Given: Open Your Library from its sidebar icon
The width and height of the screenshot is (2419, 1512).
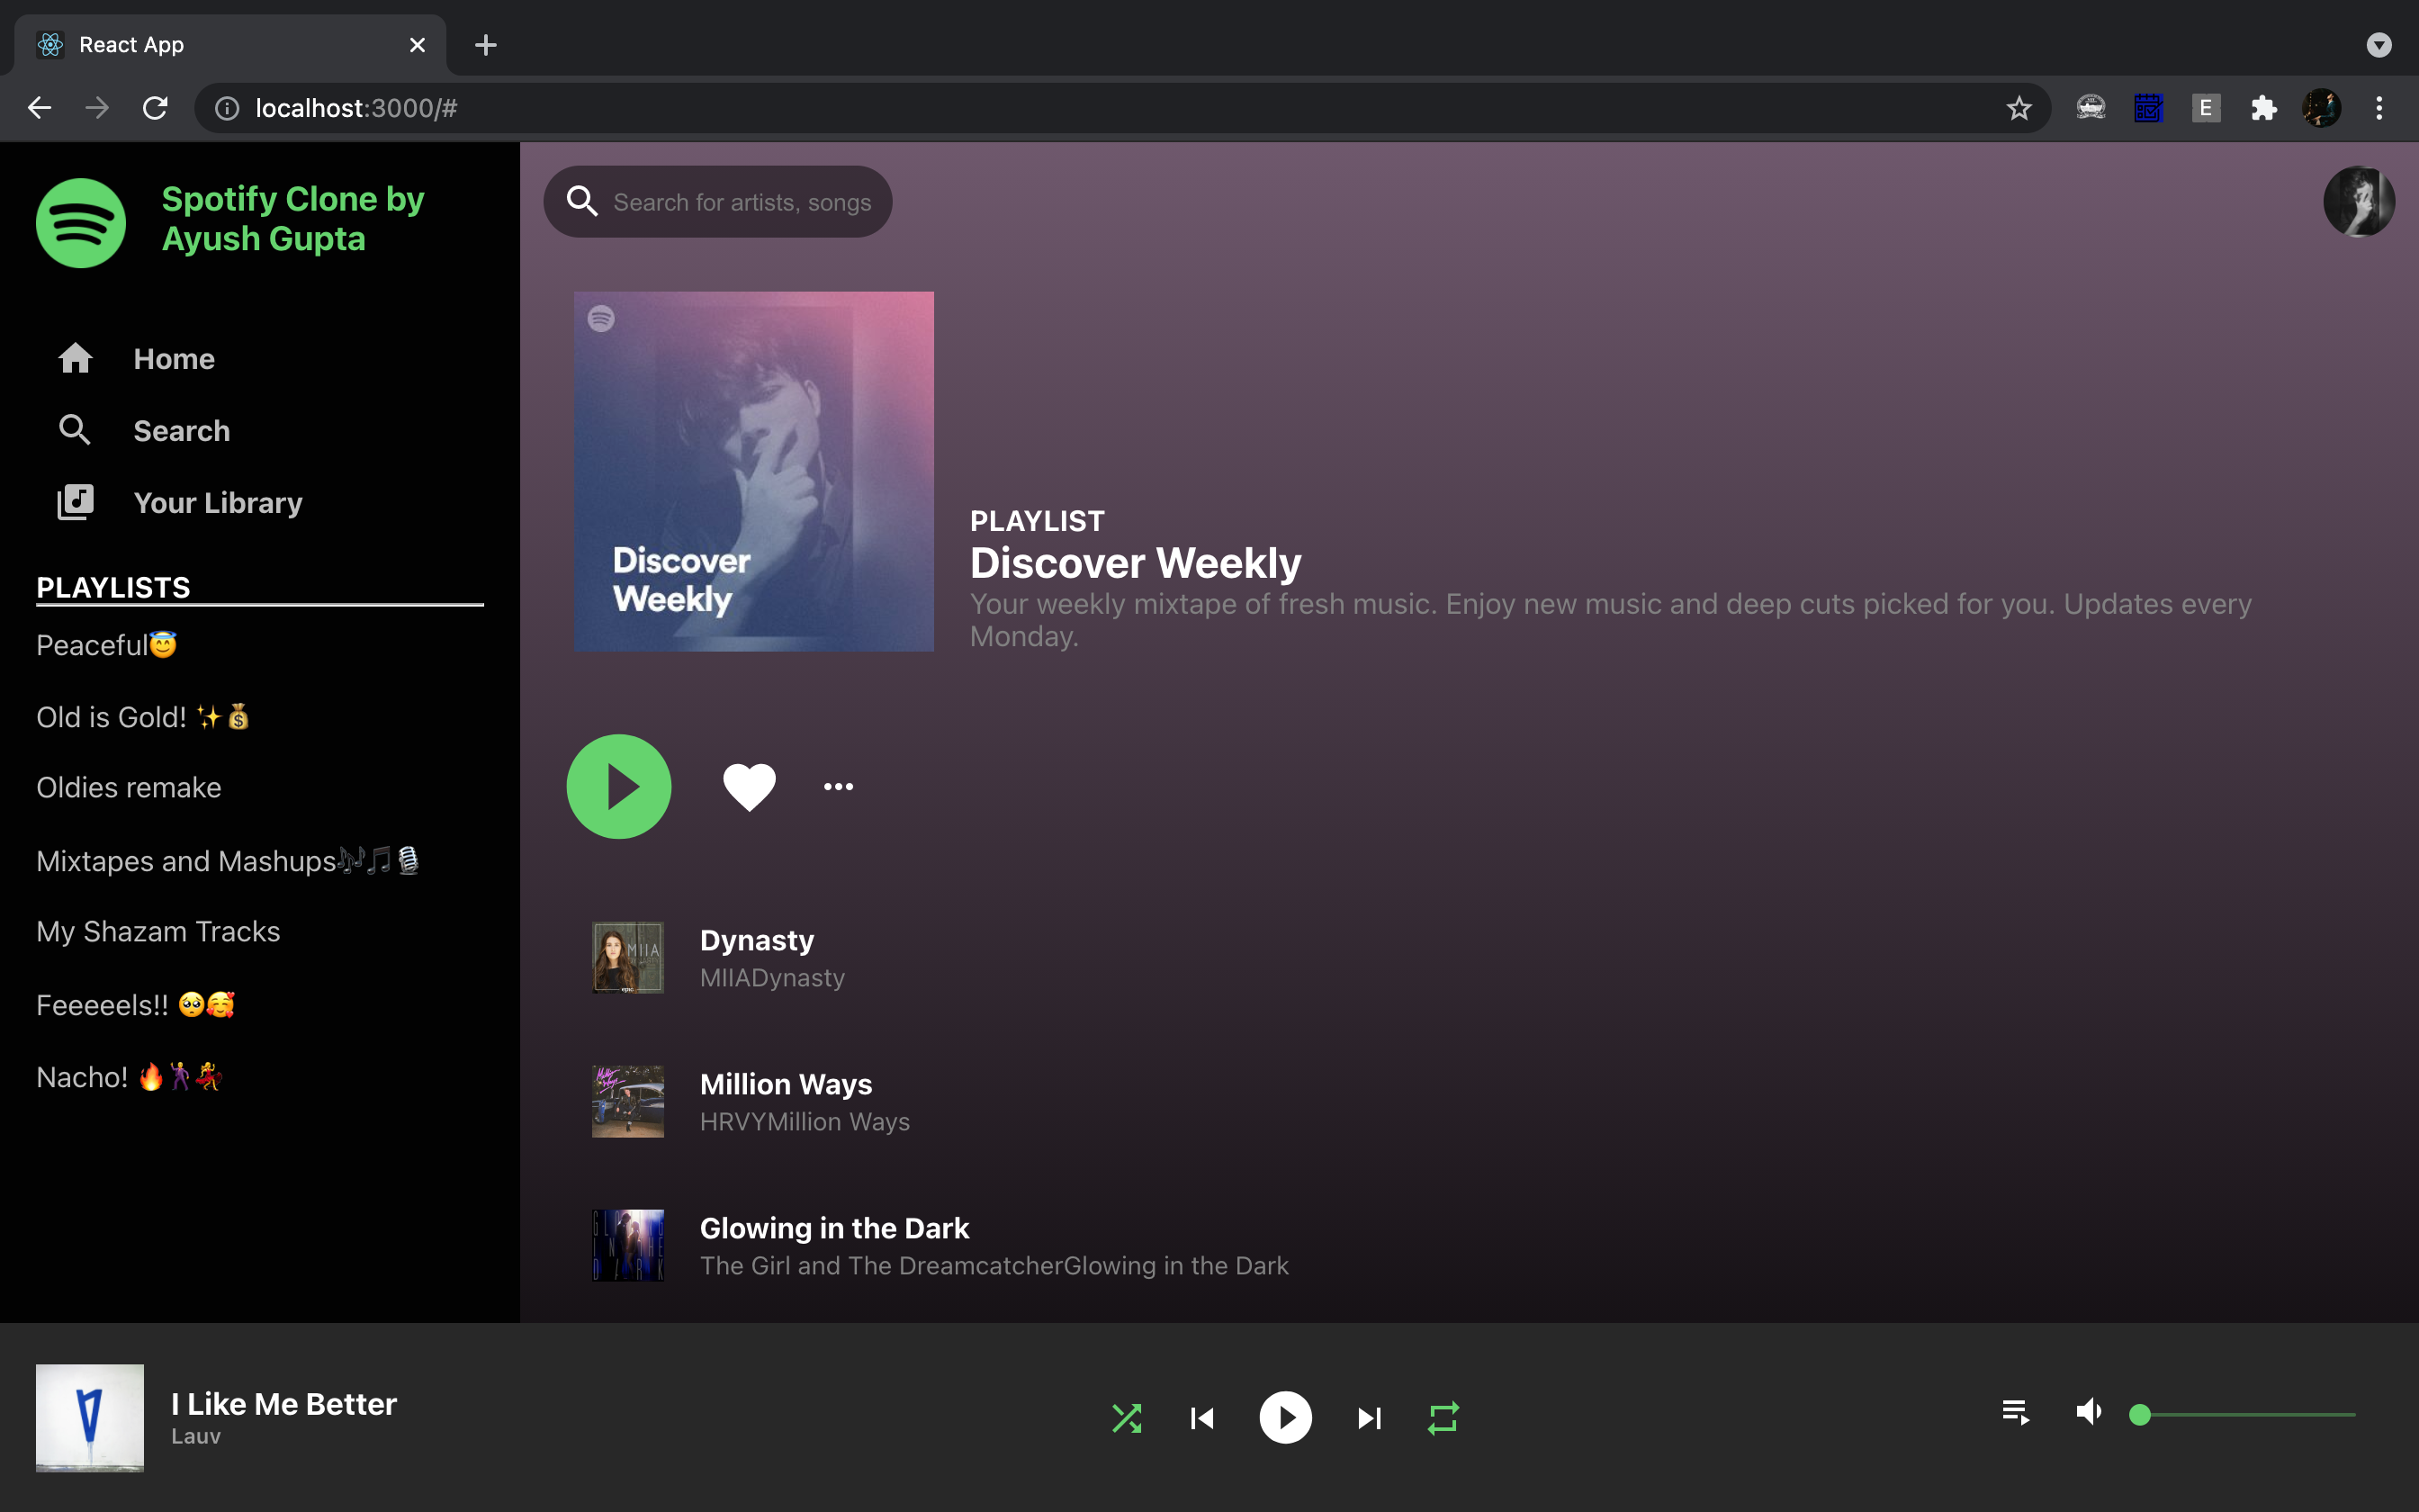Looking at the screenshot, I should tap(75, 502).
